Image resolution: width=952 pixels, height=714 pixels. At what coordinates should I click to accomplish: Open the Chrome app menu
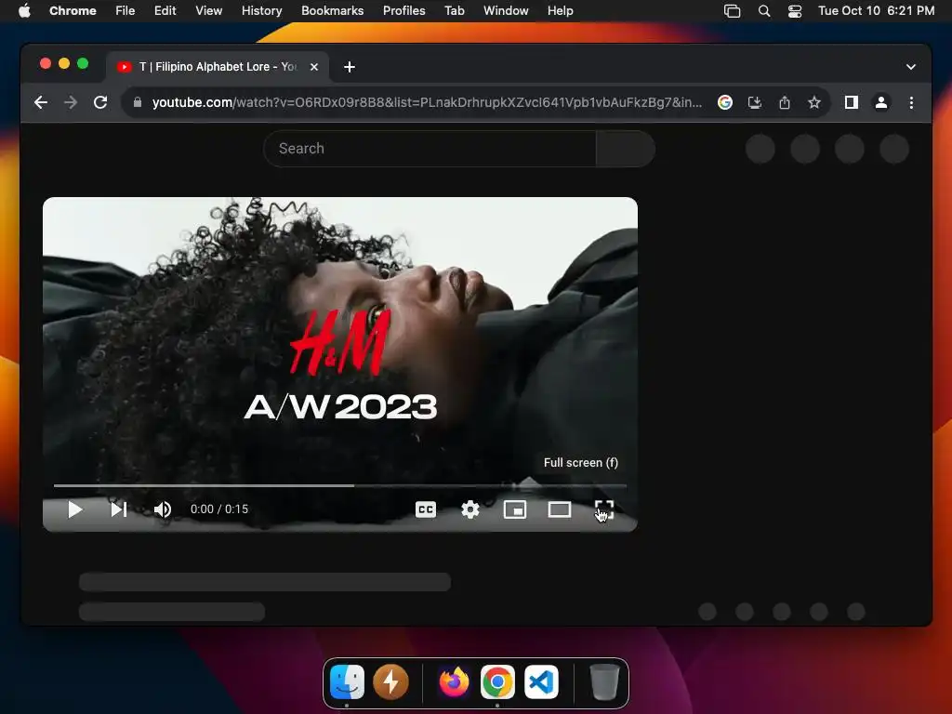coord(73,10)
